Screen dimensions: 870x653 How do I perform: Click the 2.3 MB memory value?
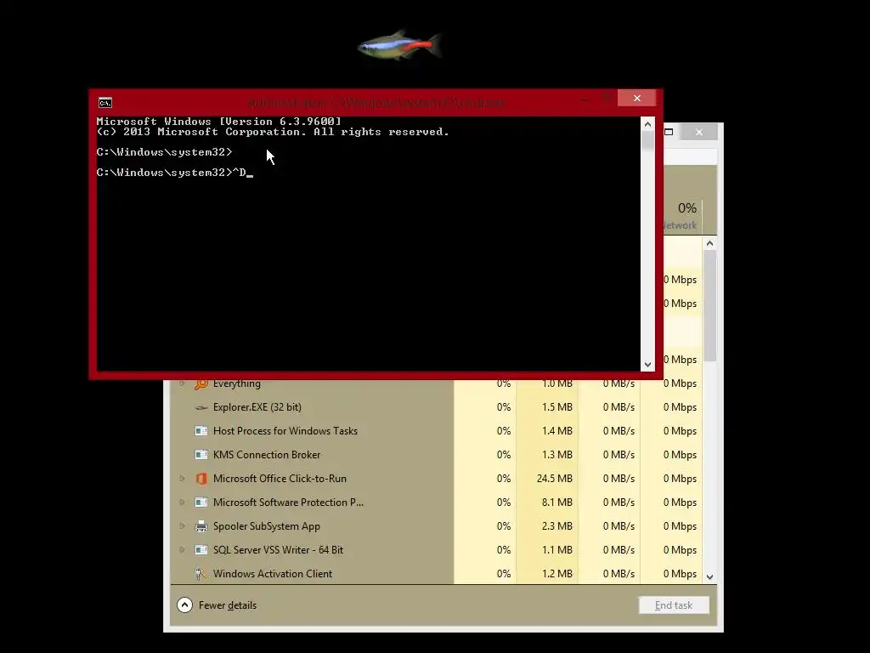[x=557, y=526]
